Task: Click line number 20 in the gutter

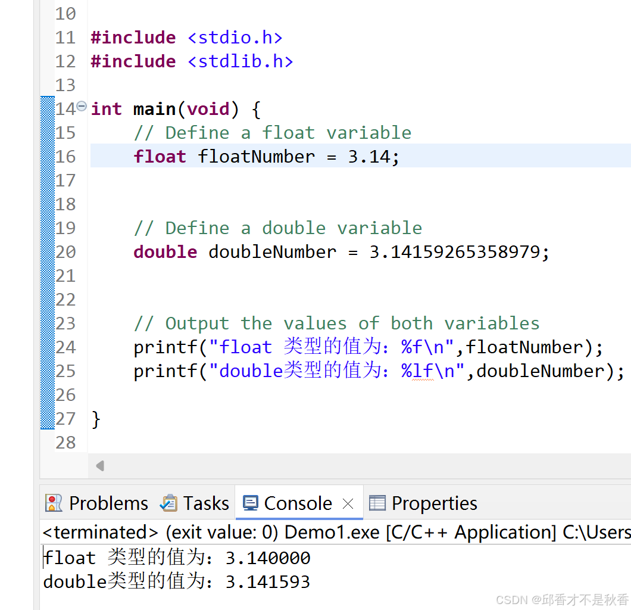Action: click(65, 251)
